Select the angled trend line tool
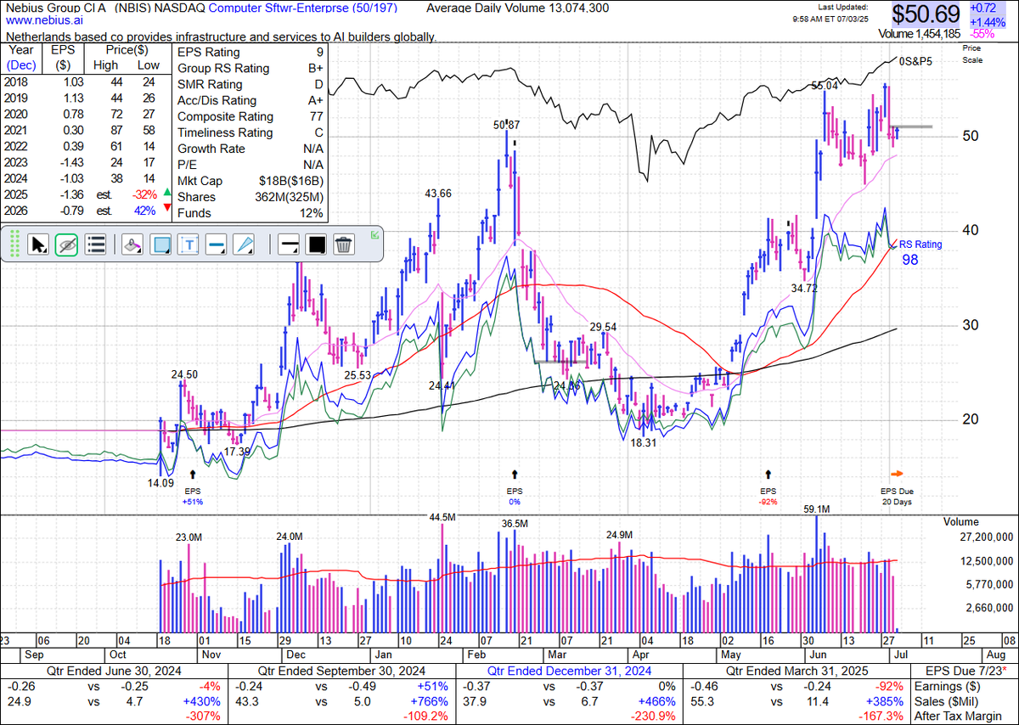 pyautogui.click(x=244, y=244)
